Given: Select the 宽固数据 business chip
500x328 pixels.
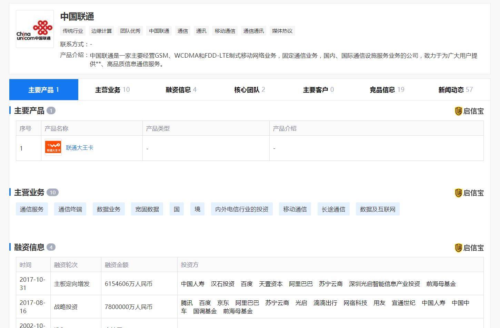Looking at the screenshot, I should point(147,209).
